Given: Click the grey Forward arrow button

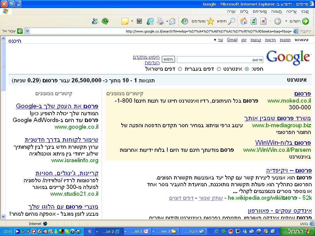Looking at the screenshot, I should (278, 21).
